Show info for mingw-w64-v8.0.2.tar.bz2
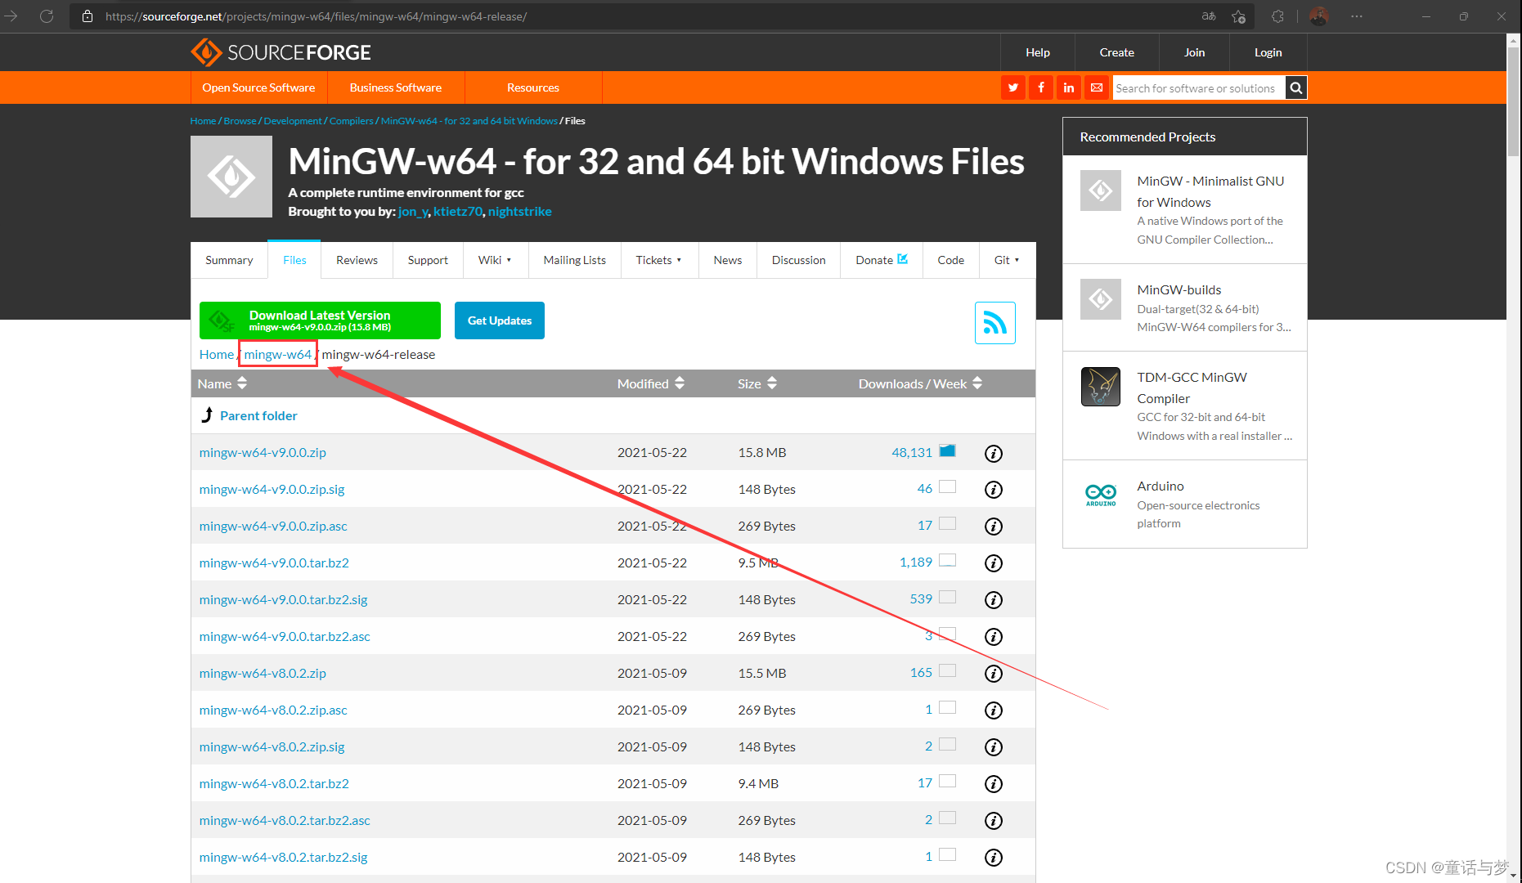The height and width of the screenshot is (883, 1522). pos(994,784)
